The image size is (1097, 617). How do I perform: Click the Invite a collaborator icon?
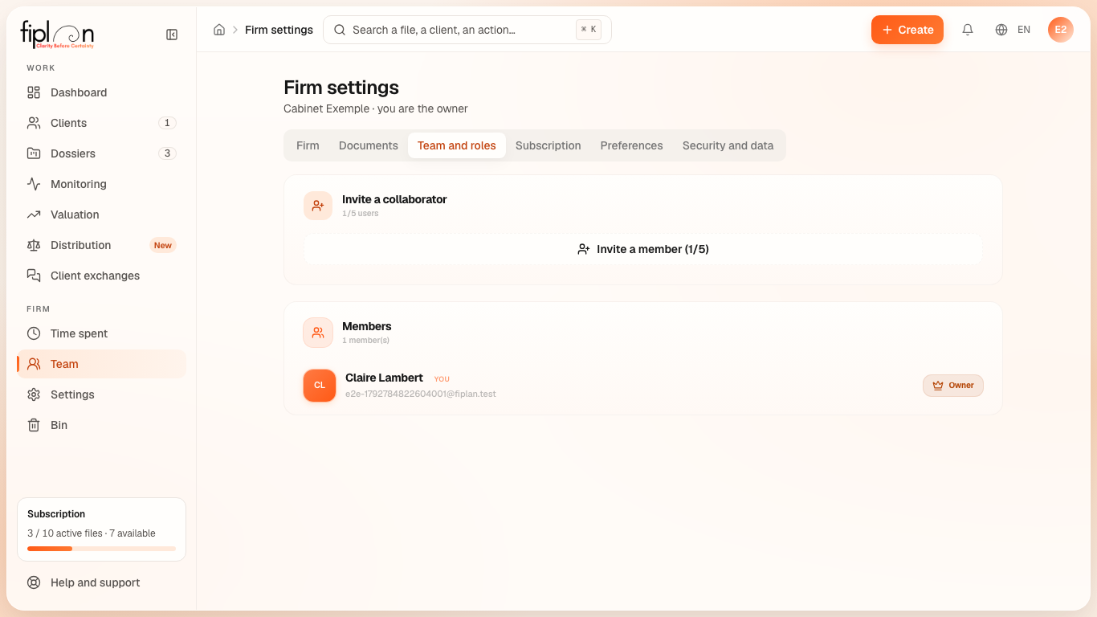(x=318, y=206)
